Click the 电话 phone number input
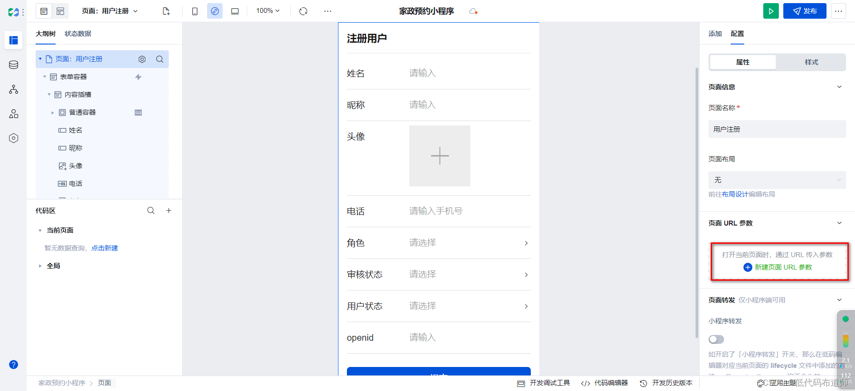Viewport: 855px width, 391px height. click(470, 211)
